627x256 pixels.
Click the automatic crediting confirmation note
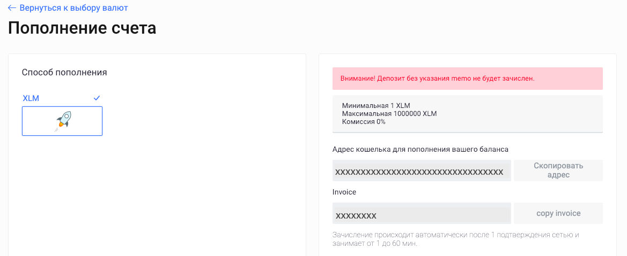(x=455, y=239)
